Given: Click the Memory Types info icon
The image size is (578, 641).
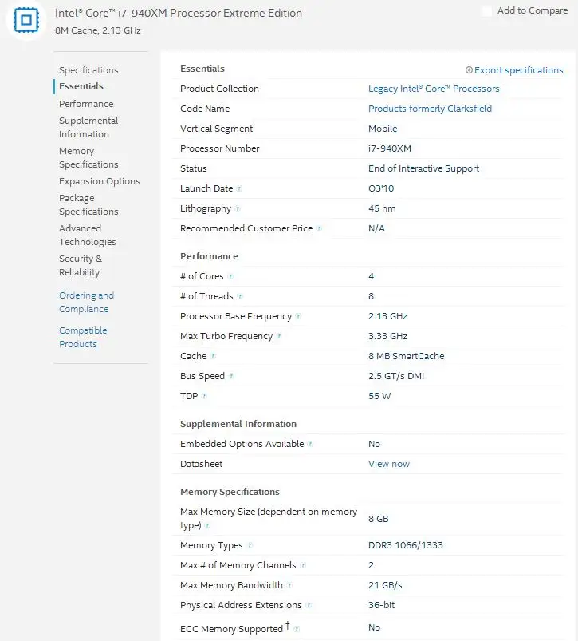Looking at the screenshot, I should click(x=250, y=545).
